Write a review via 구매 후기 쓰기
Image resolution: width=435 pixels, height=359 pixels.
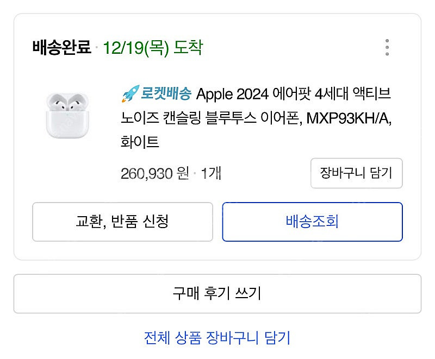[x=217, y=294]
